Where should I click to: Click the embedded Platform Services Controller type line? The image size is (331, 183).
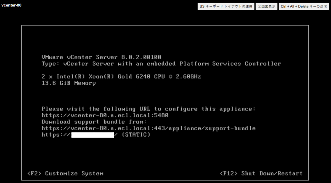[x=161, y=64]
